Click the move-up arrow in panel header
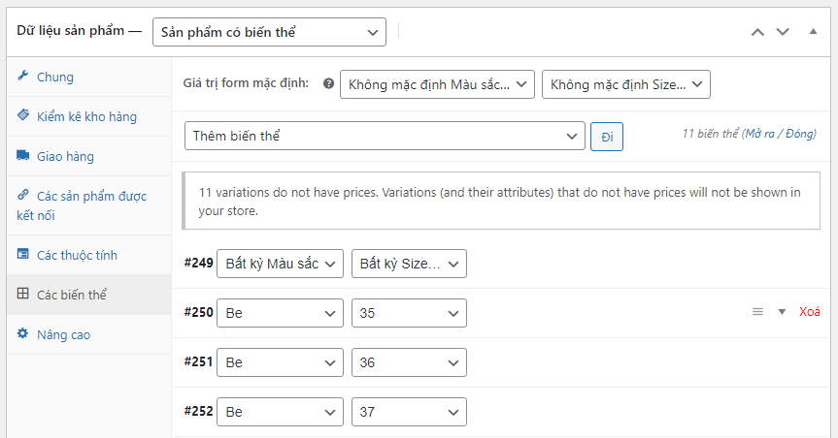 tap(757, 32)
